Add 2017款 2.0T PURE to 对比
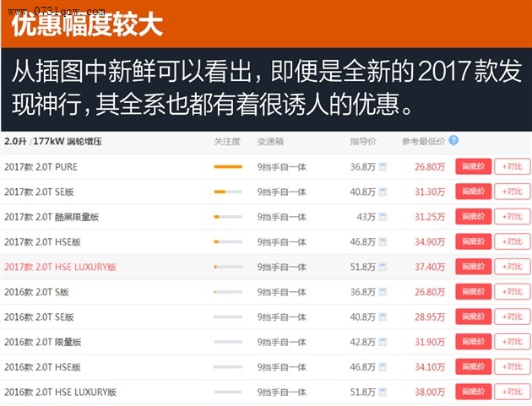The height and width of the screenshot is (406, 532). click(x=513, y=166)
